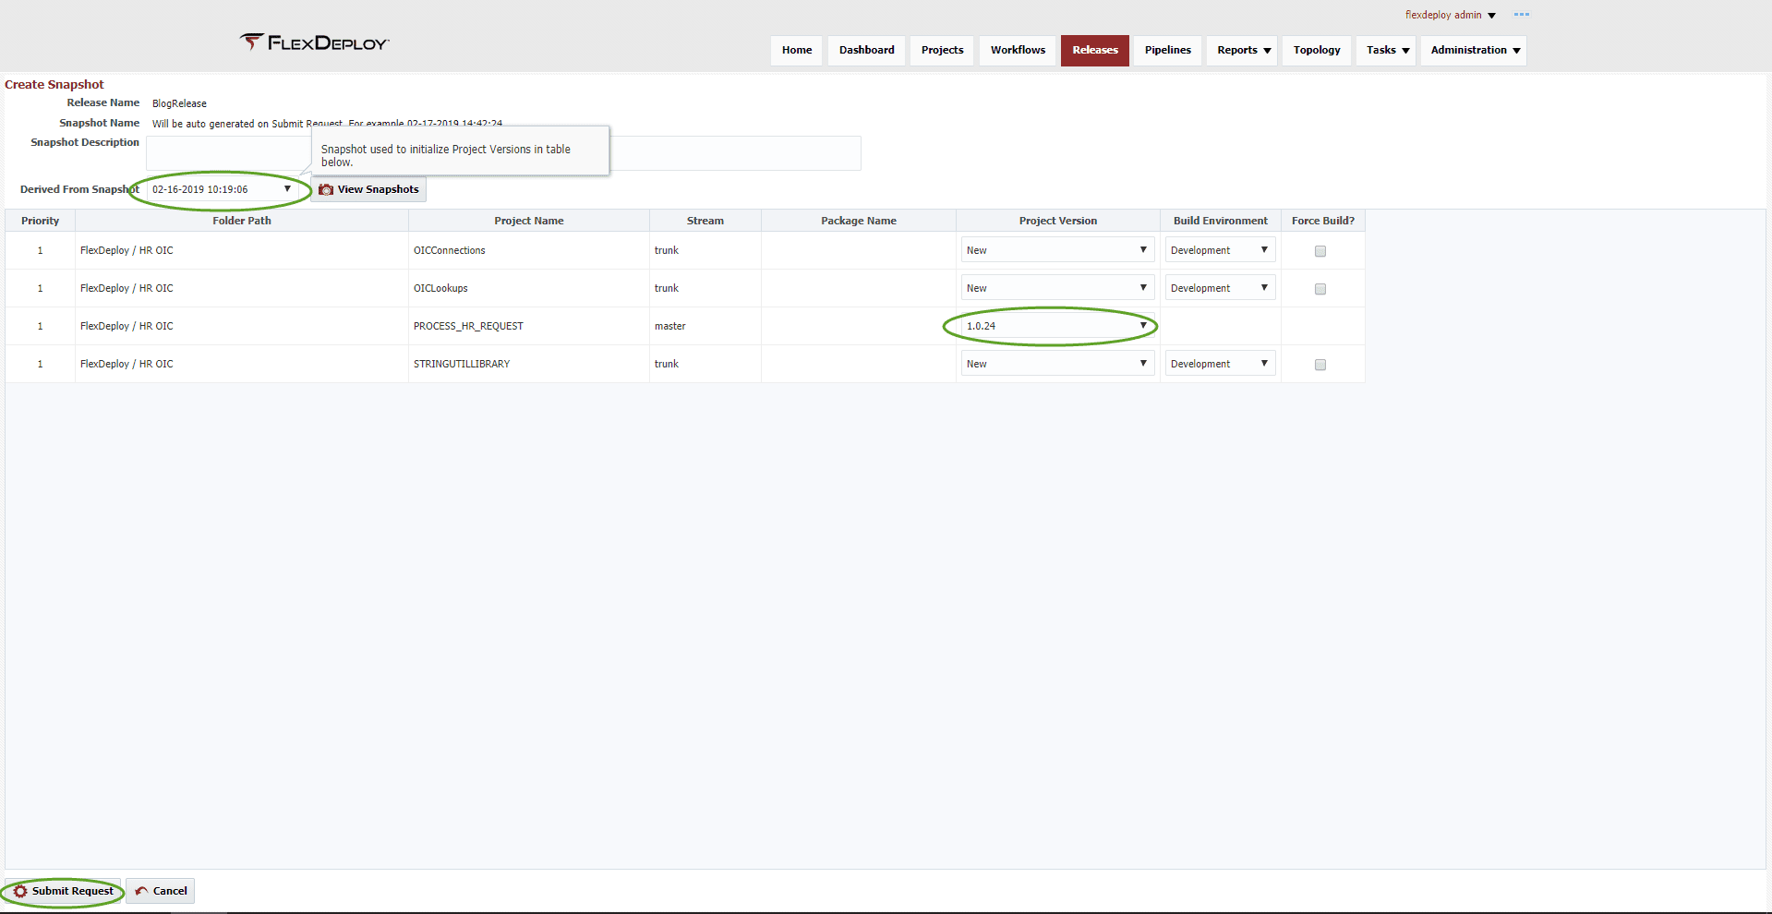1772x914 pixels.
Task: Click the undo arrow icon on Cancel
Action: coord(141,891)
